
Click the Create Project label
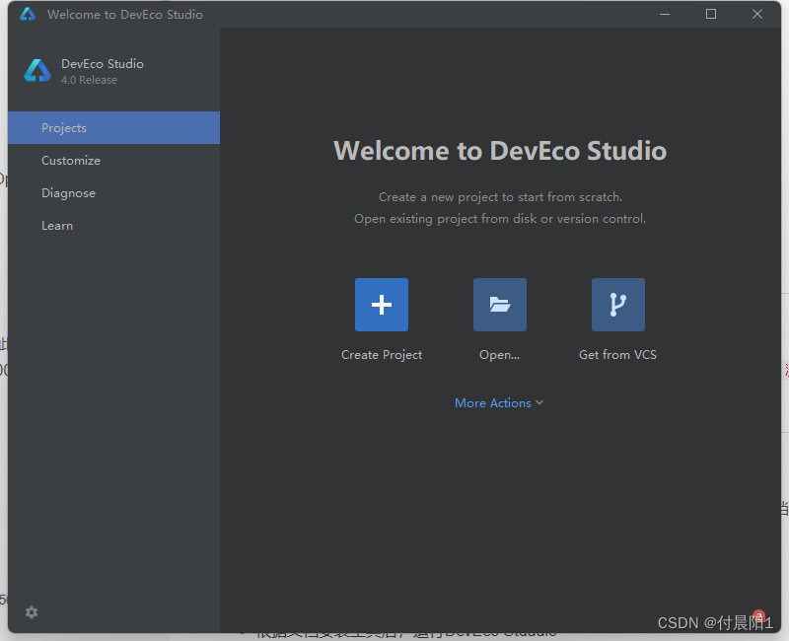tap(382, 355)
